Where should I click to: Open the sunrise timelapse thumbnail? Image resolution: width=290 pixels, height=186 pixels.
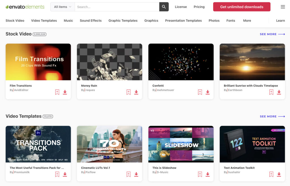(252, 62)
